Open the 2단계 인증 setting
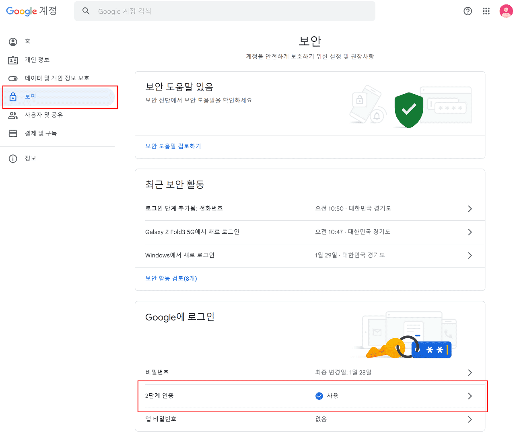This screenshot has height=434, width=515. coord(310,396)
